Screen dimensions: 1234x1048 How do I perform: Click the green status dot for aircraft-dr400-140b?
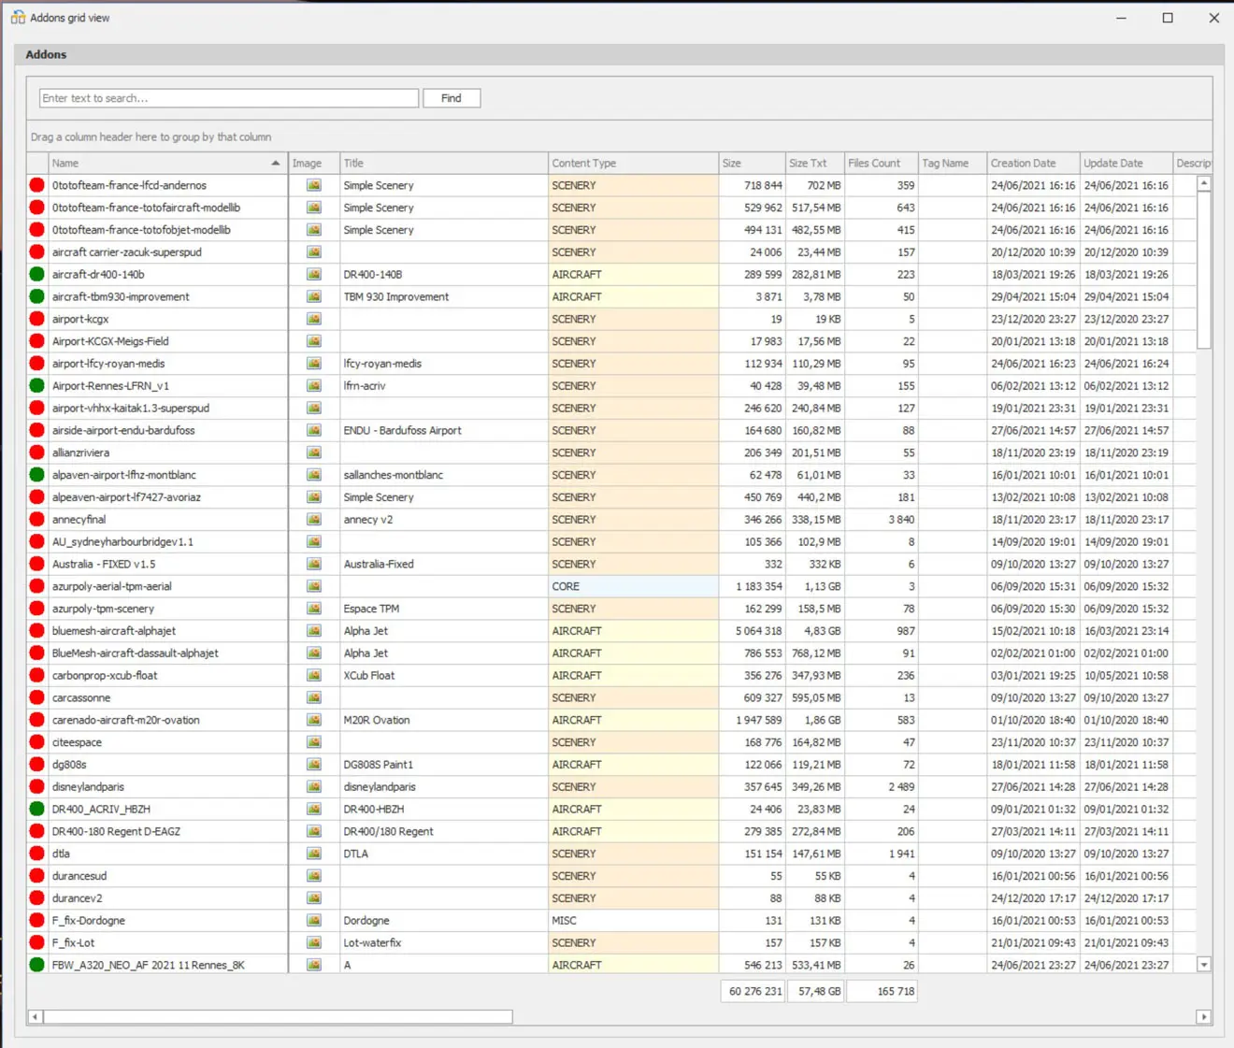point(37,275)
